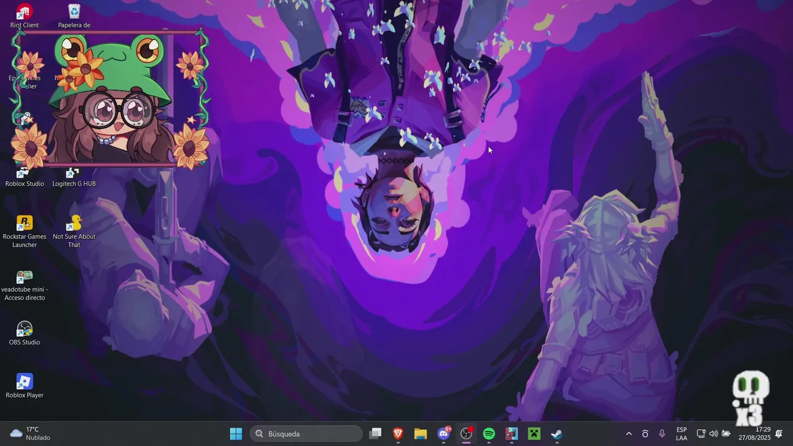
Task: Open File Explorer from the taskbar
Action: pyautogui.click(x=421, y=434)
